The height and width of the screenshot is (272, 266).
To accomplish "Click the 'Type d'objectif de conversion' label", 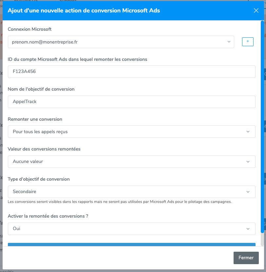I will [38, 179].
